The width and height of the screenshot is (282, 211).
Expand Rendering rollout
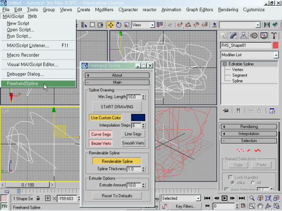(x=249, y=127)
